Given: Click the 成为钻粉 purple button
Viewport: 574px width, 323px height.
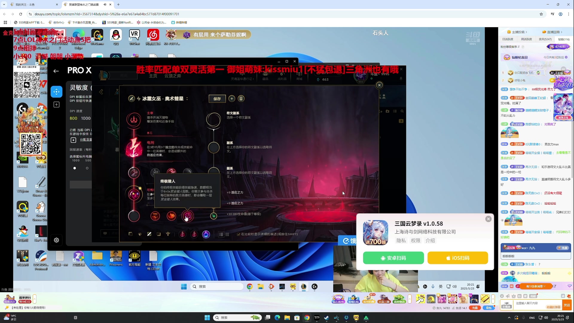Looking at the screenshot, I should 558,47.
